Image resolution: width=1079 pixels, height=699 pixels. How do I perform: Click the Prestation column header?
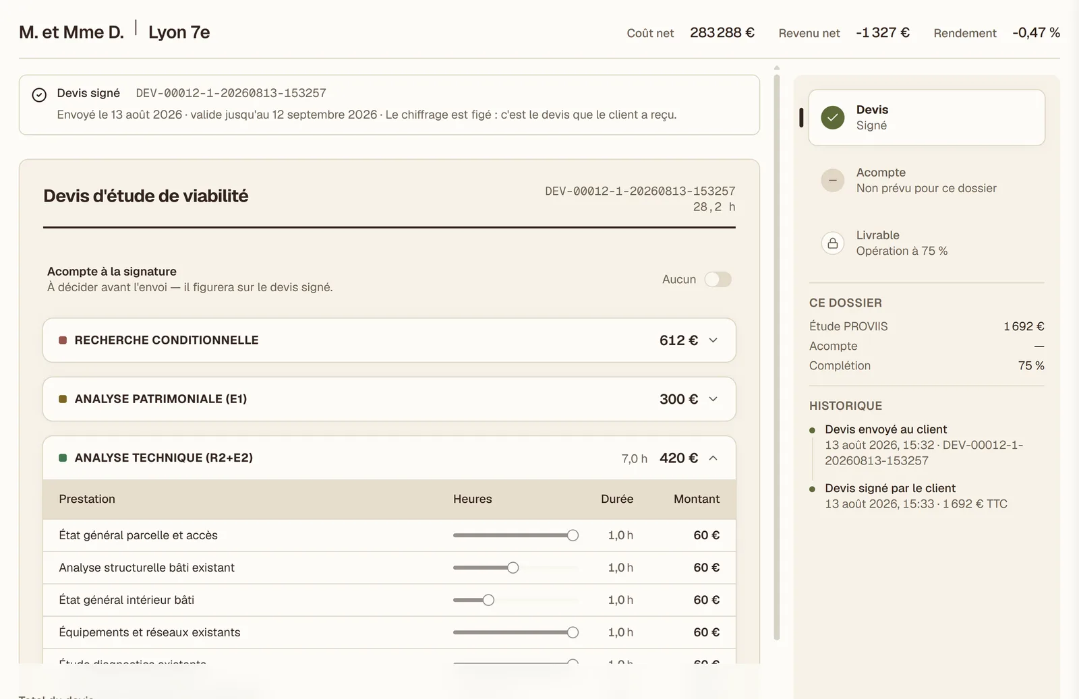click(x=87, y=499)
